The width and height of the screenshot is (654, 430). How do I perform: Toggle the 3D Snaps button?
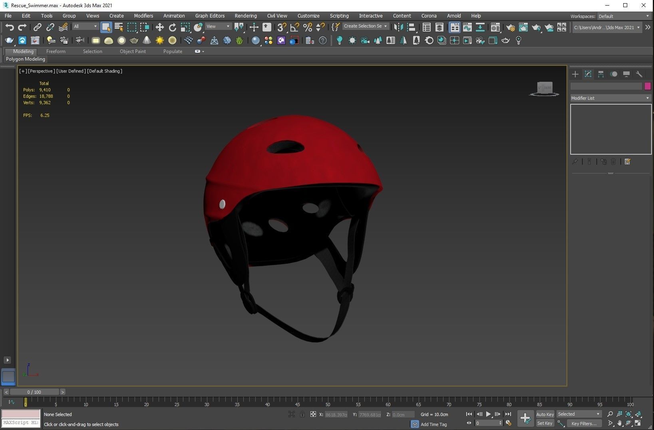point(282,27)
